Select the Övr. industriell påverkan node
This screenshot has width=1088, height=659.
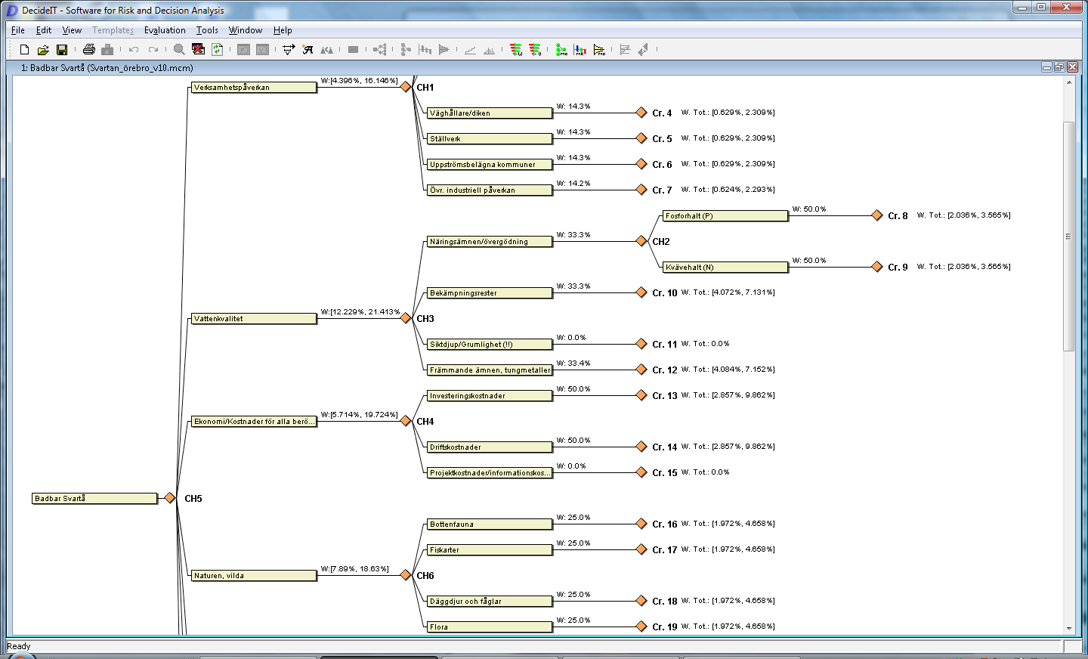point(490,190)
